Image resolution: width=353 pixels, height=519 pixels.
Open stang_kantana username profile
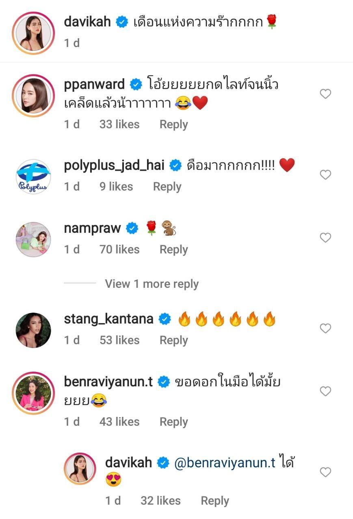[108, 319]
